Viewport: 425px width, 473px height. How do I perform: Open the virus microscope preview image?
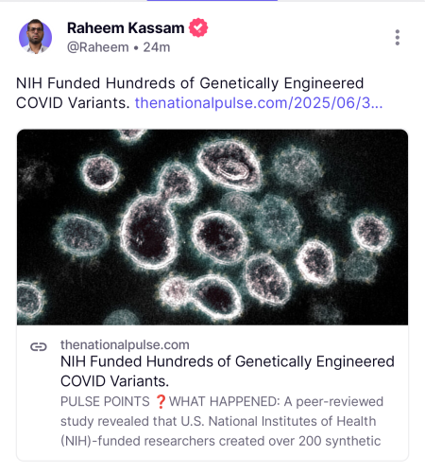pyautogui.click(x=212, y=227)
